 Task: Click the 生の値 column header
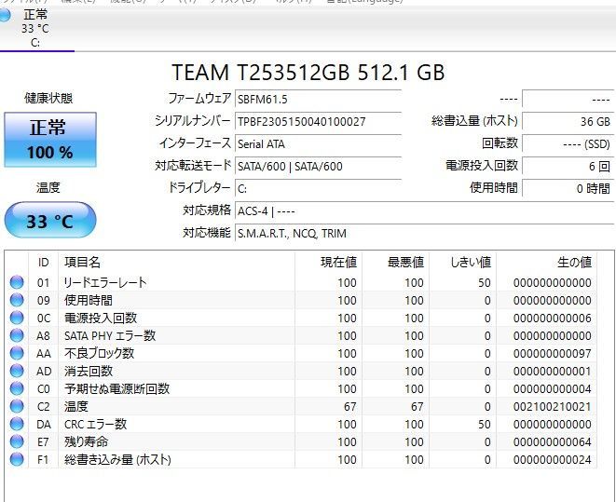(x=546, y=263)
